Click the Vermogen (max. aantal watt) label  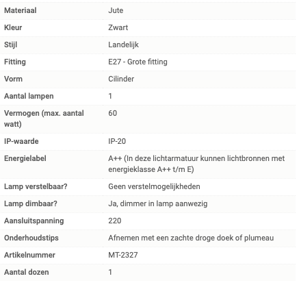coord(44,119)
